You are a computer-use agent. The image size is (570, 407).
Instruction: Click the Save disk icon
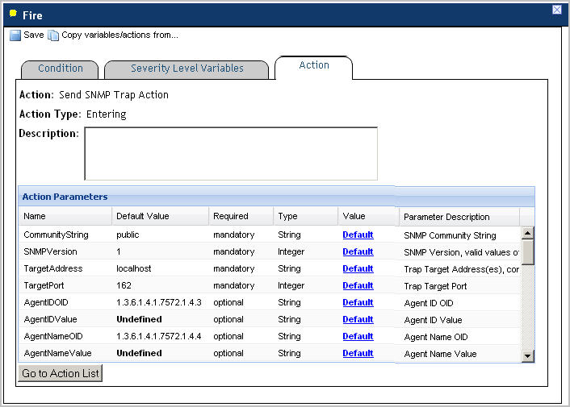pyautogui.click(x=15, y=35)
